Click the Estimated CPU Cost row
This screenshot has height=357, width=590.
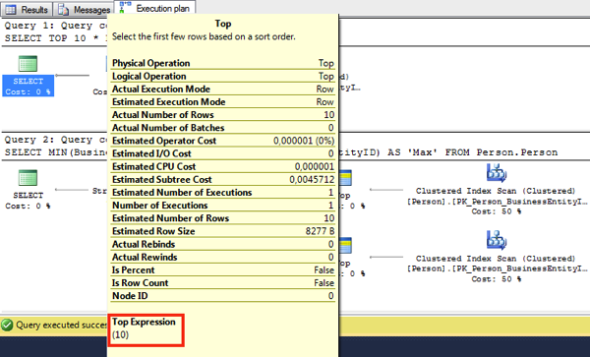pos(223,166)
